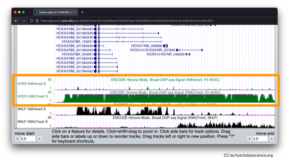Click move start left arrow button

point(17,139)
